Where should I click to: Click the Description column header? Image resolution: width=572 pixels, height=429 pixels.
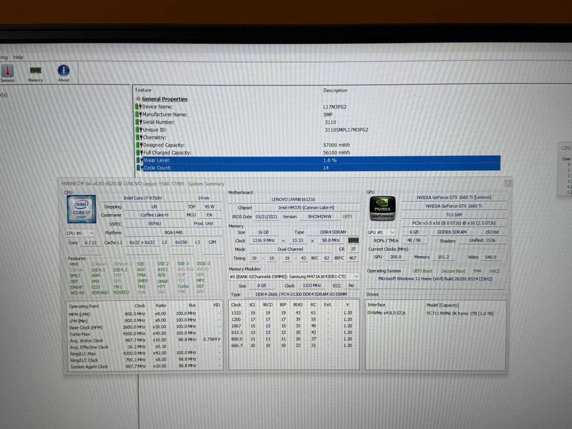click(x=335, y=90)
